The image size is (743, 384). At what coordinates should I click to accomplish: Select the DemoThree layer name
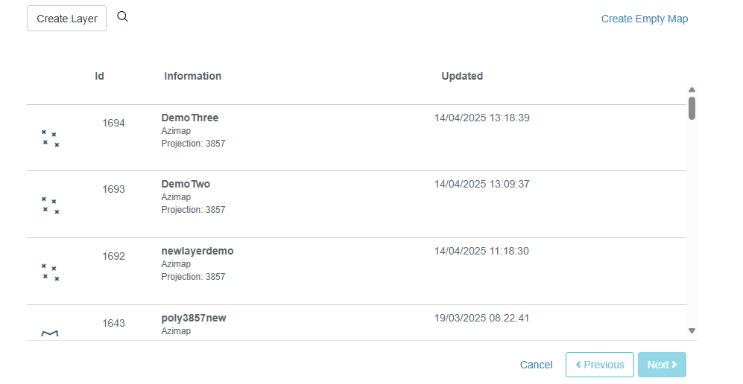[x=189, y=118]
